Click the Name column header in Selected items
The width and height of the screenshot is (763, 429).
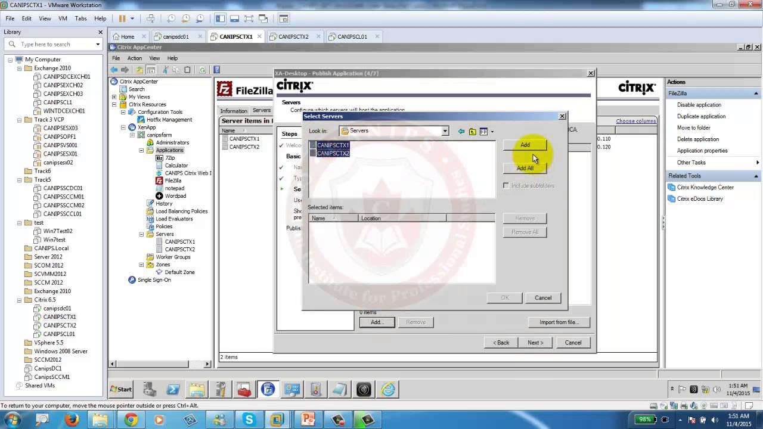click(334, 218)
